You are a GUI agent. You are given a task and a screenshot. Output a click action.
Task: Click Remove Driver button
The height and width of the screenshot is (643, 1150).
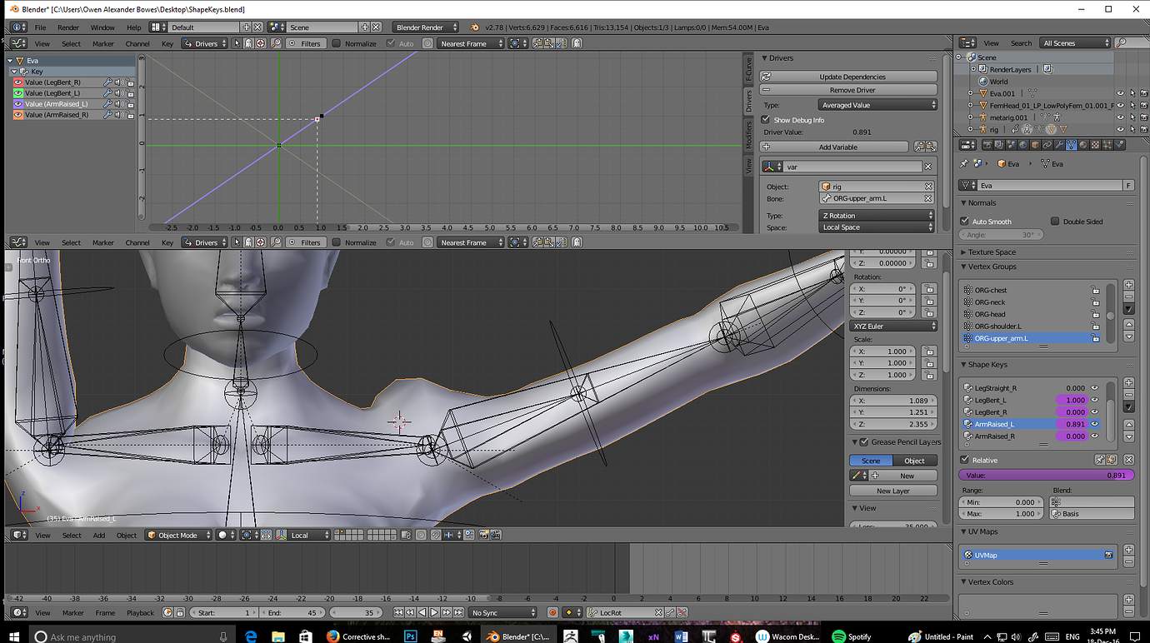tap(848, 90)
